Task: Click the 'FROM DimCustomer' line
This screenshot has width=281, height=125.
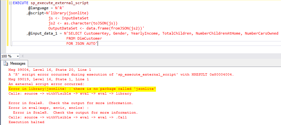Action: tap(84, 38)
